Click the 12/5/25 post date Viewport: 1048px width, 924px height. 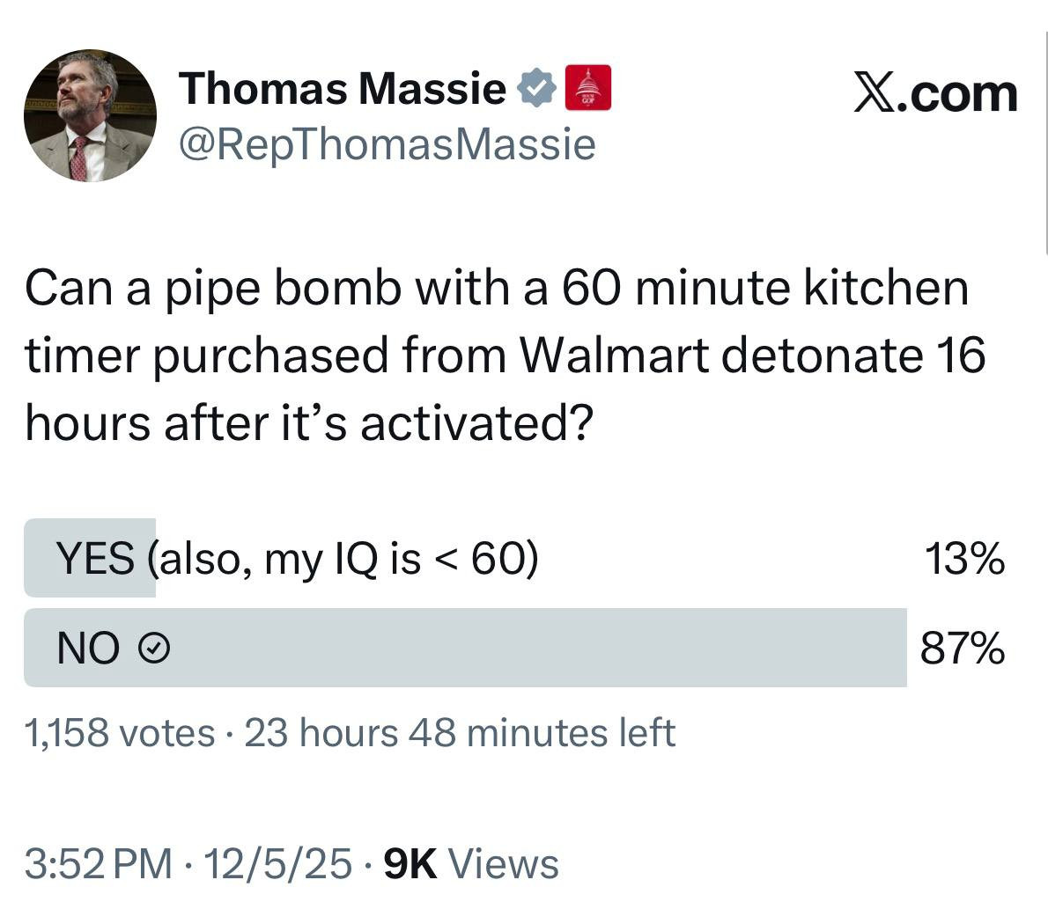click(x=276, y=864)
